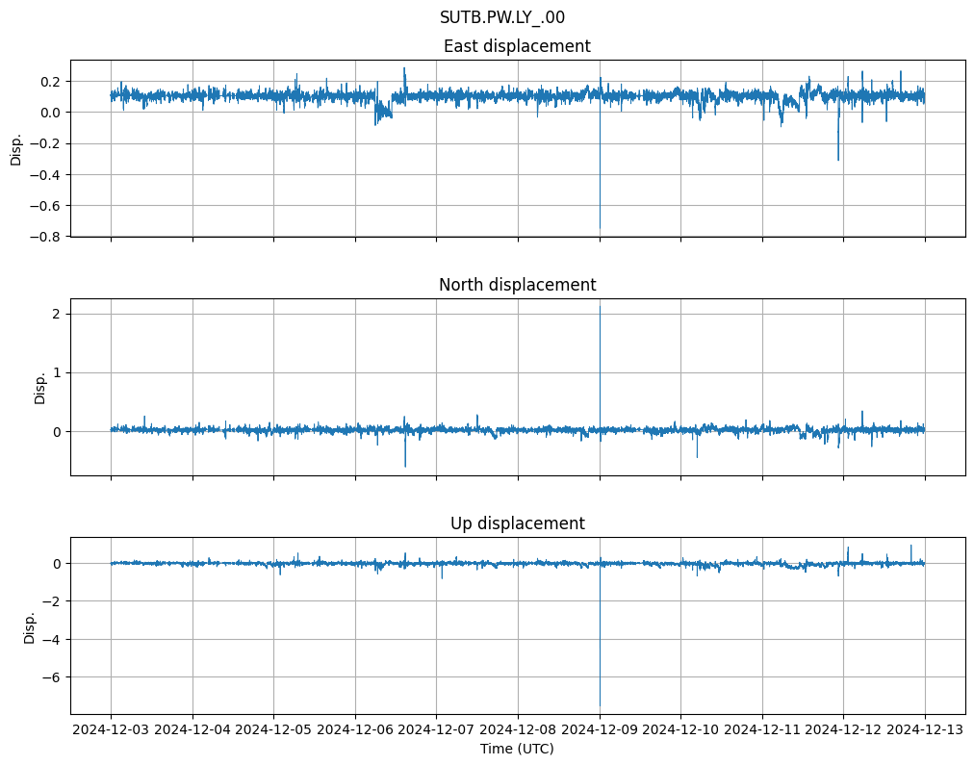The image size is (974, 765).
Task: Click the Up displacement subplot title
Action: pyautogui.click(x=517, y=523)
